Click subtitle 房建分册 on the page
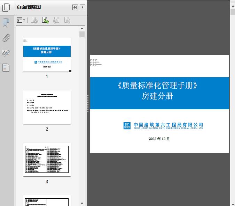 [x=157, y=96]
